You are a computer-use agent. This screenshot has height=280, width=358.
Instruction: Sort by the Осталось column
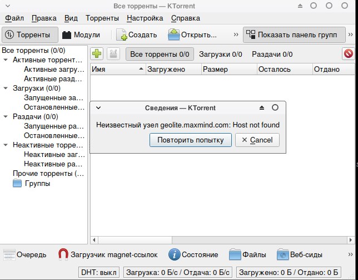(x=285, y=69)
